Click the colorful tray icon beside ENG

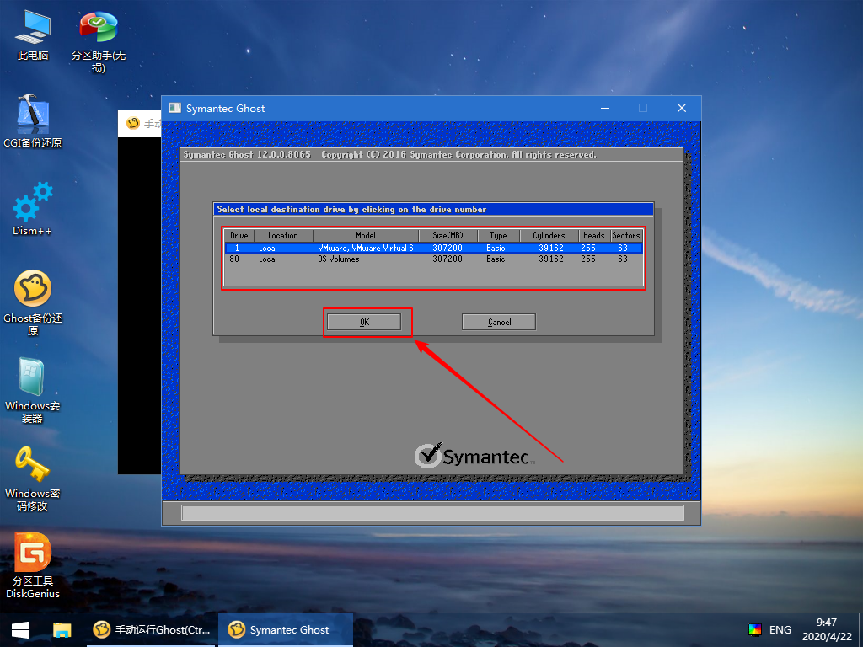click(754, 630)
